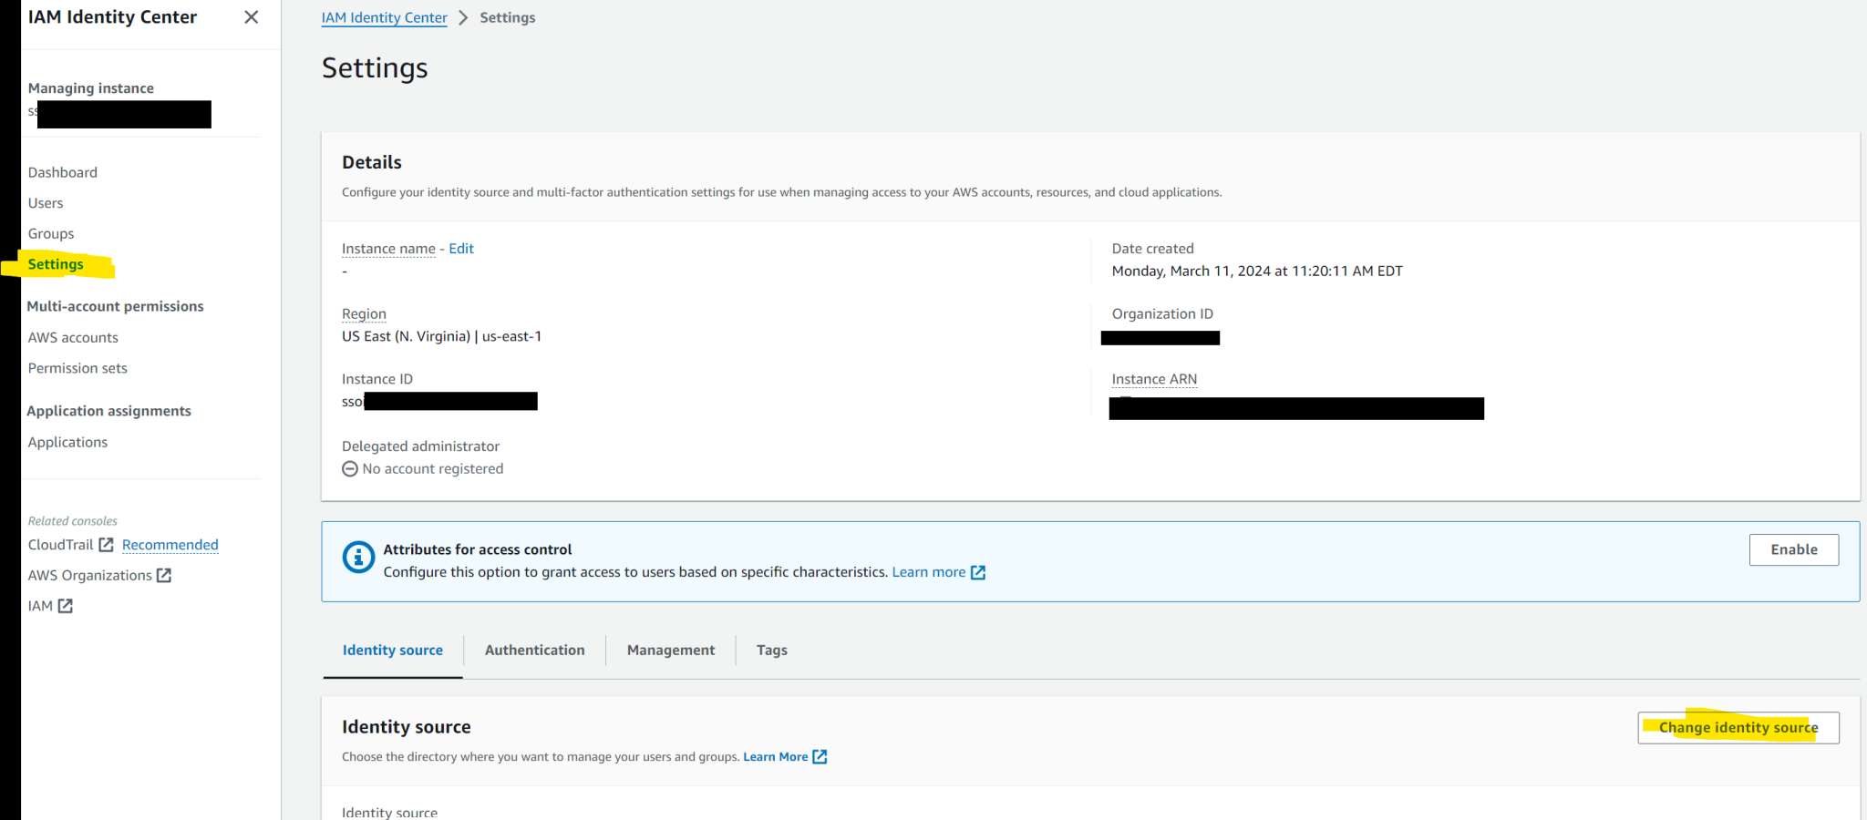Click Edit next to Instance name
The image size is (1867, 820).
(x=460, y=248)
